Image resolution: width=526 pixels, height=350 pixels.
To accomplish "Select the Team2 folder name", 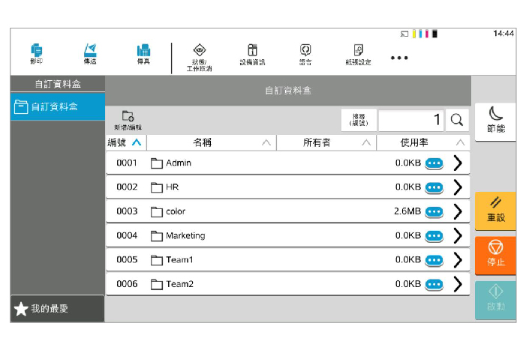I will pos(179,284).
